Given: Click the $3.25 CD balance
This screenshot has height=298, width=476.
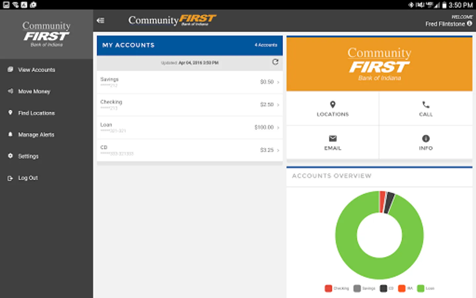Looking at the screenshot, I should (x=267, y=150).
